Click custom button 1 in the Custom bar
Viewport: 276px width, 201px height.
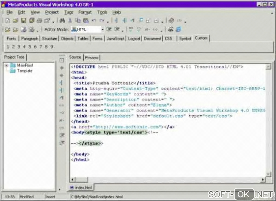(x=8, y=47)
